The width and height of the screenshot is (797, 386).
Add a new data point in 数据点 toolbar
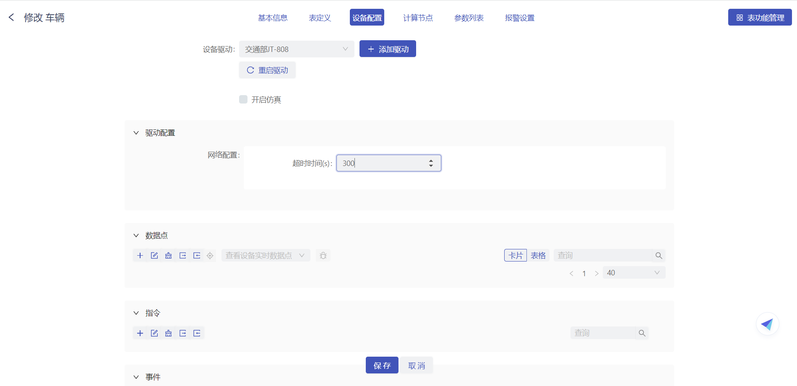pyautogui.click(x=140, y=256)
